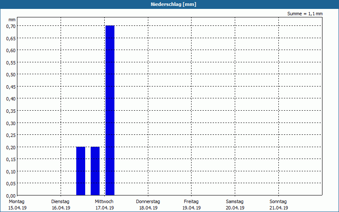The width and height of the screenshot is (339, 212).
Task: Click the 0,65 y-axis value
Action: (11, 39)
